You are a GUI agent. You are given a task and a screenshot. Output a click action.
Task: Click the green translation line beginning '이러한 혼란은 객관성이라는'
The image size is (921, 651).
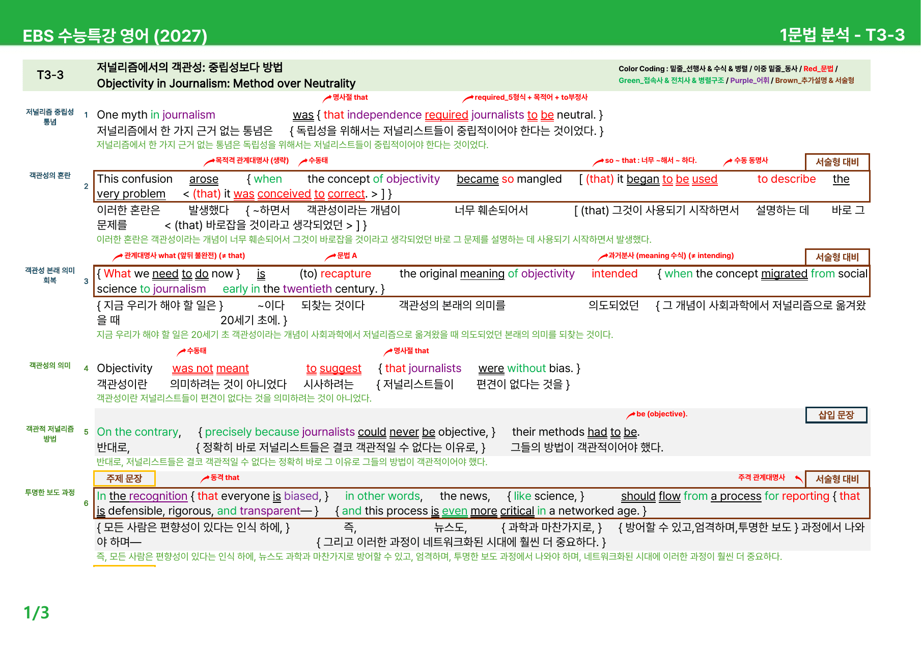pyautogui.click(x=374, y=240)
